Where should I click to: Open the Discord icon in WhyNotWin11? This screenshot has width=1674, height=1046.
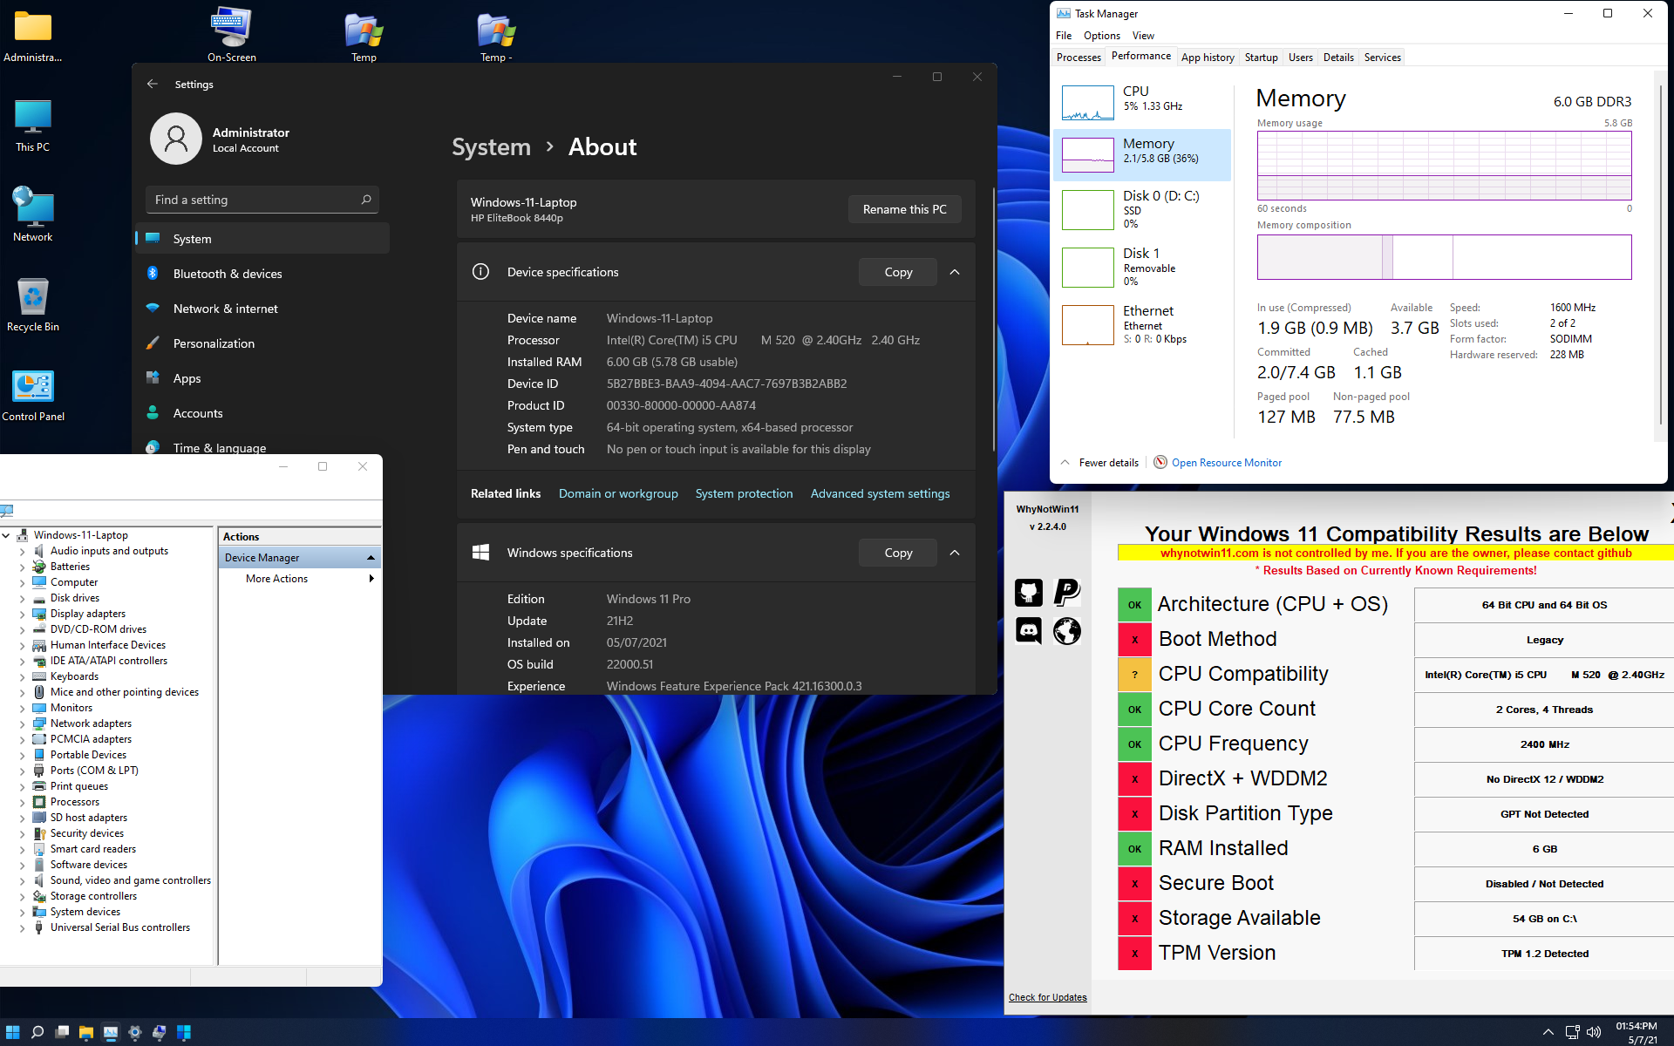coord(1029,630)
